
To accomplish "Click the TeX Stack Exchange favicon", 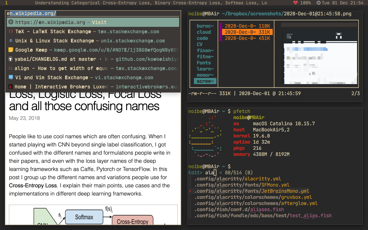I will pos(11,31).
